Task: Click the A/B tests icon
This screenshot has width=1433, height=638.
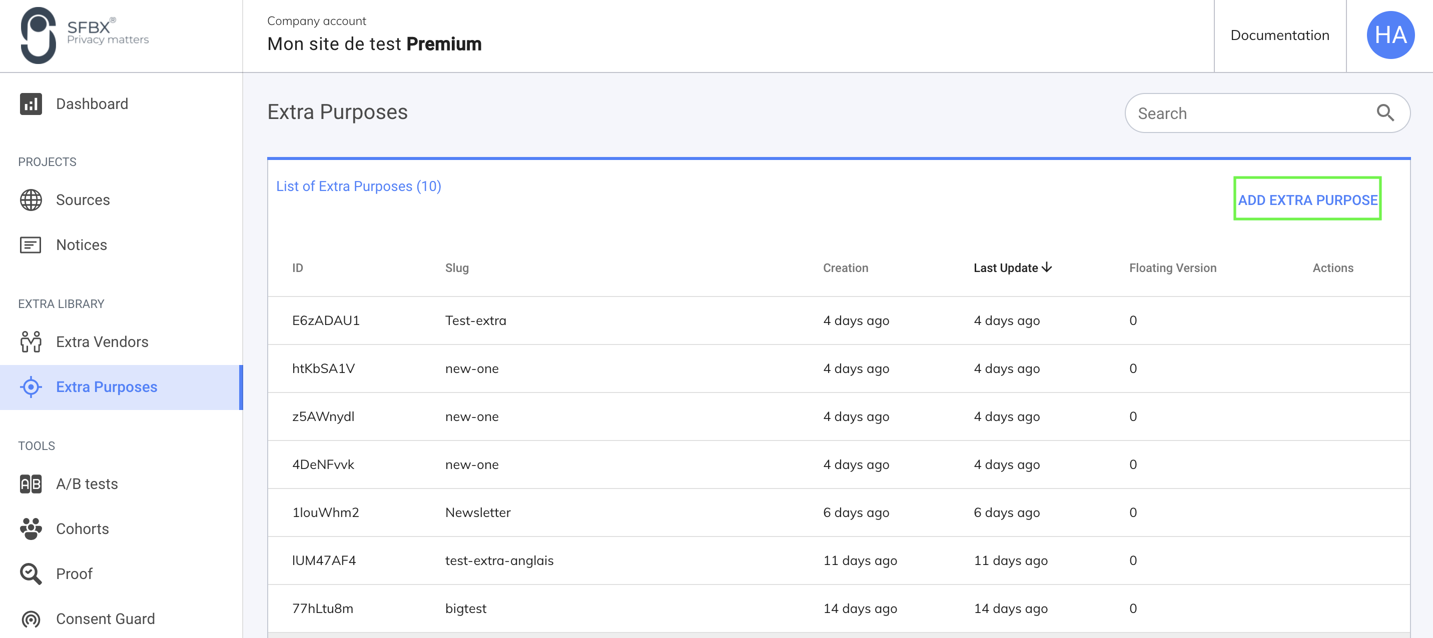Action: click(x=31, y=484)
